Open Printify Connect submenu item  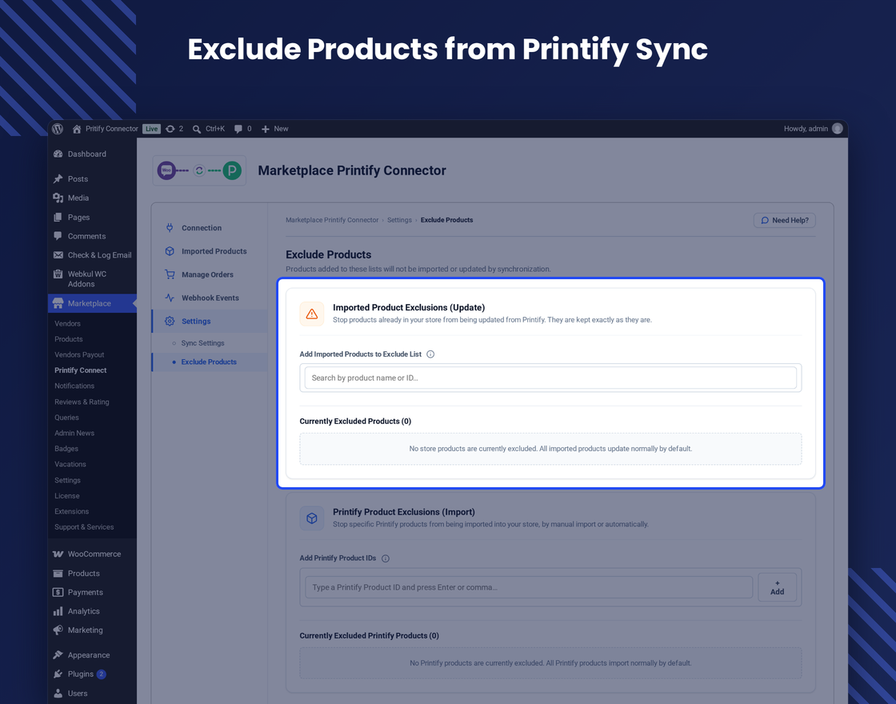81,370
